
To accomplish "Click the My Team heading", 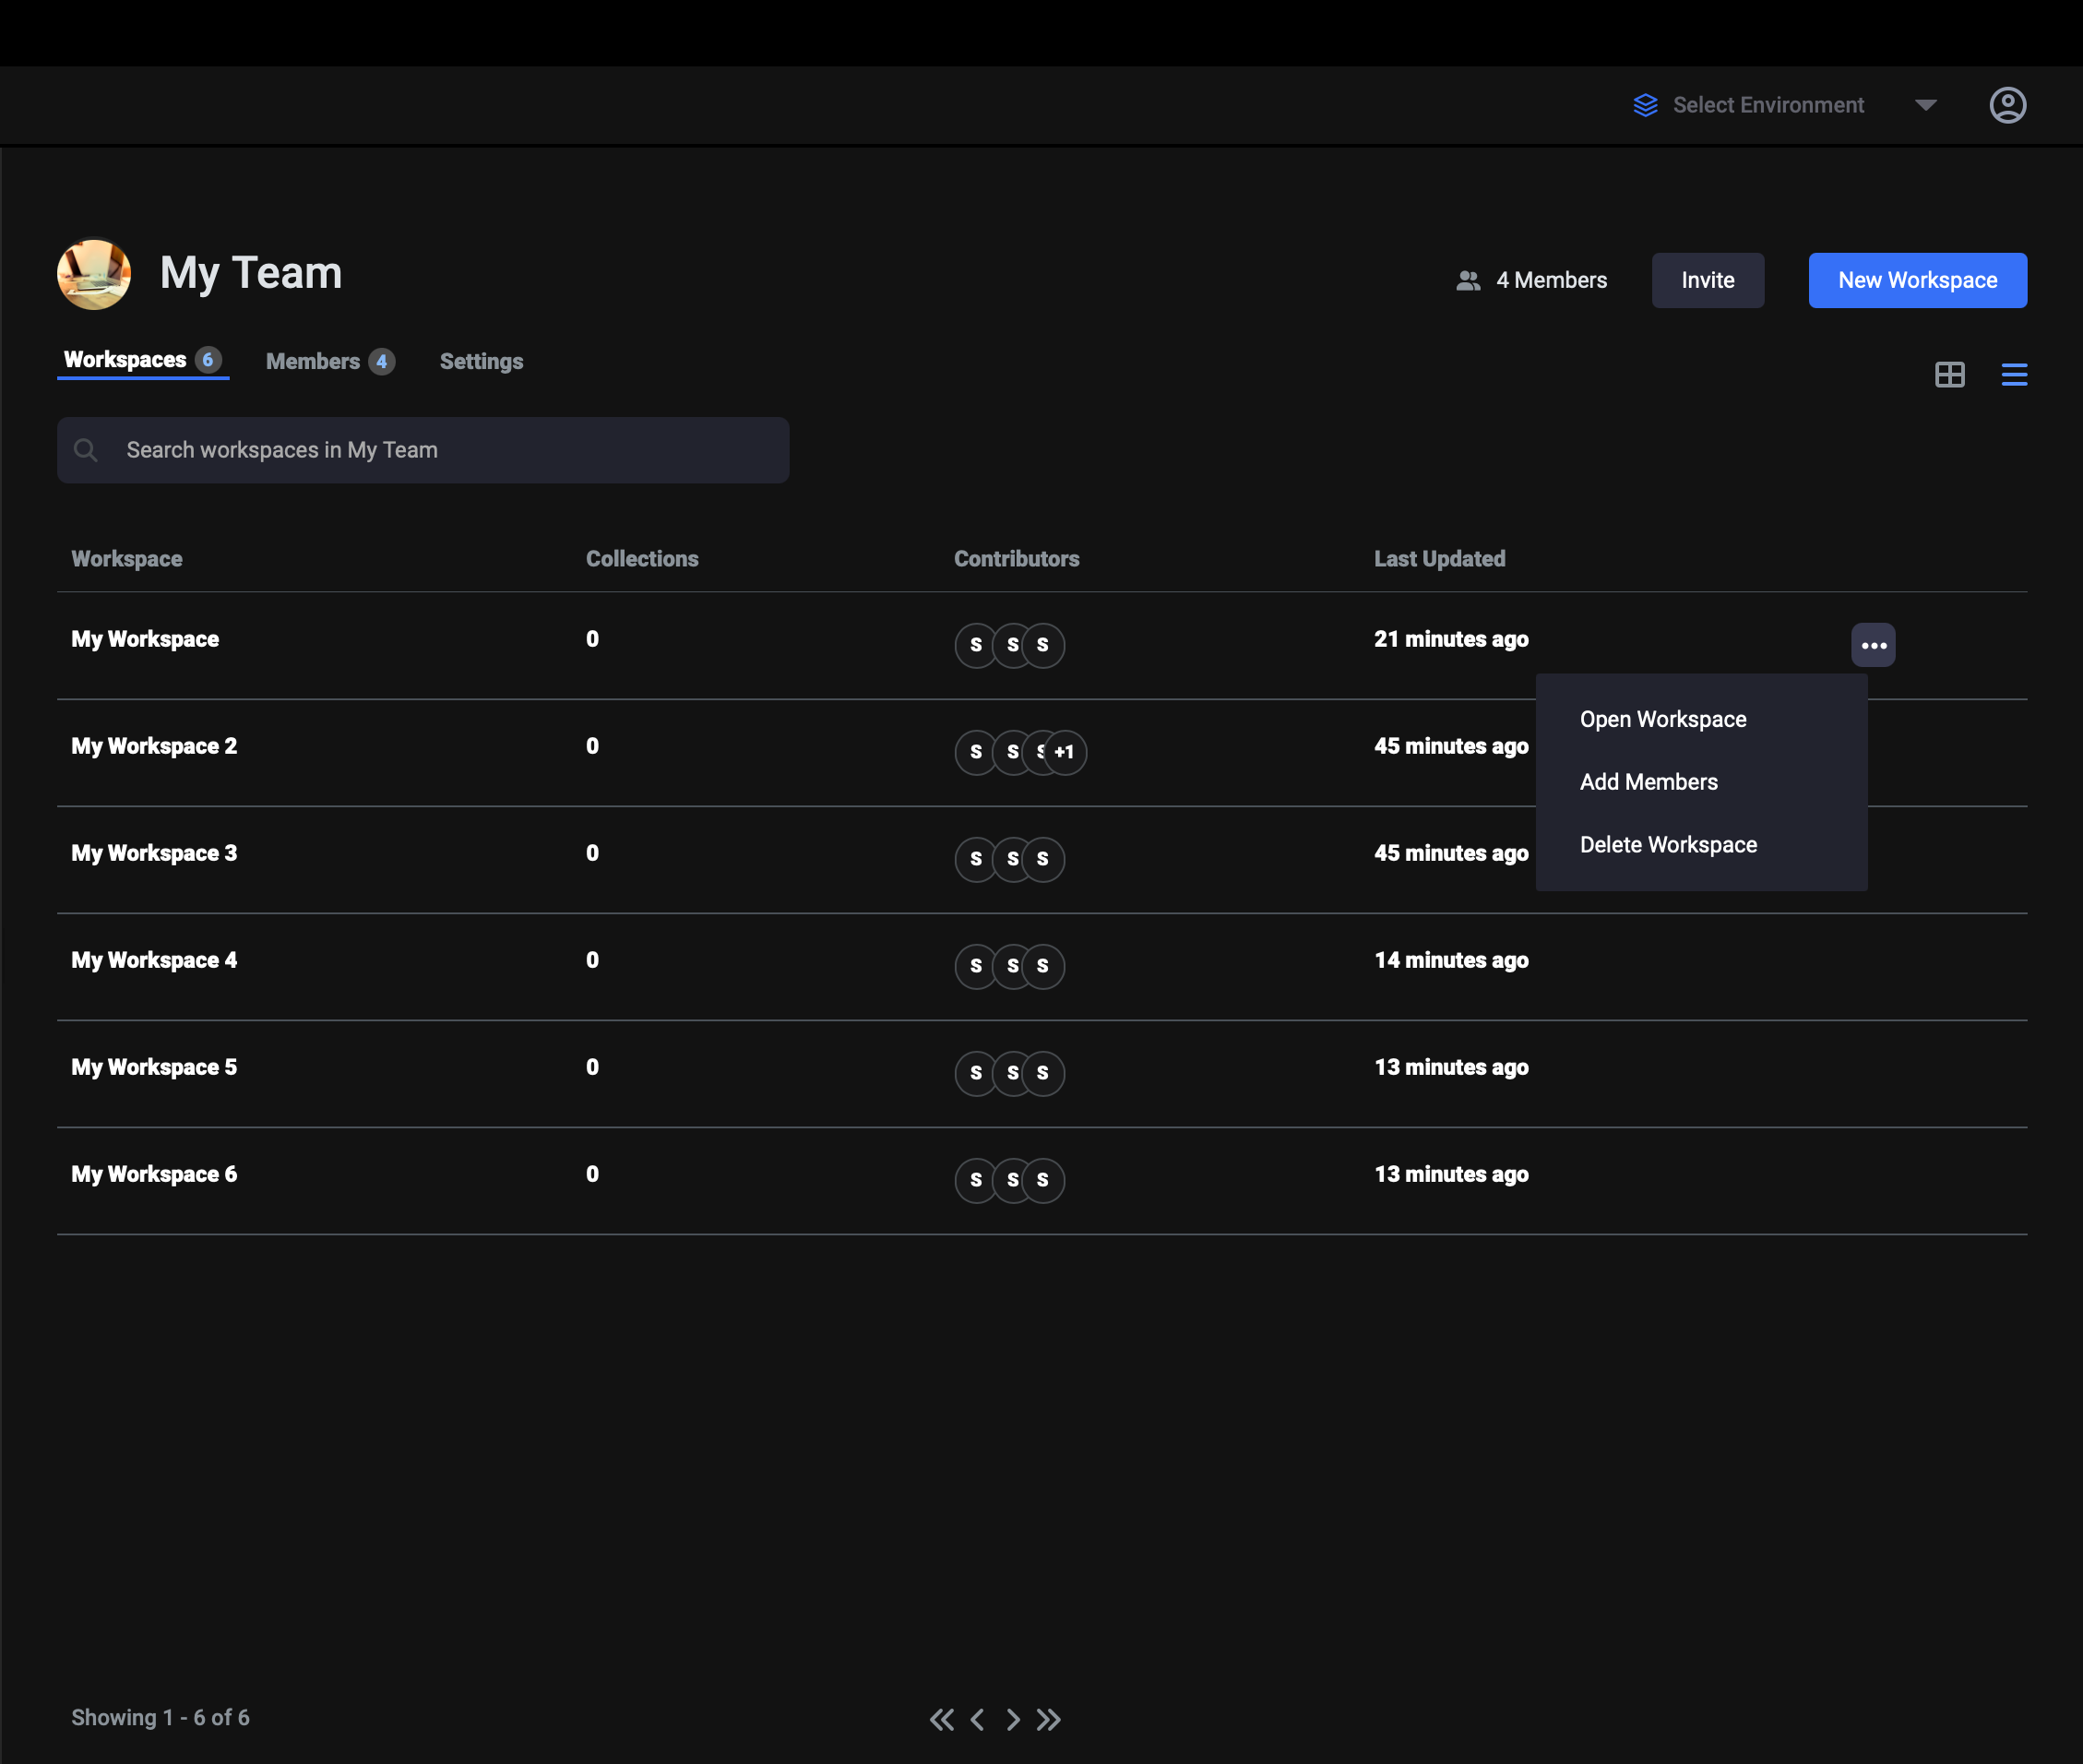I will (x=251, y=273).
